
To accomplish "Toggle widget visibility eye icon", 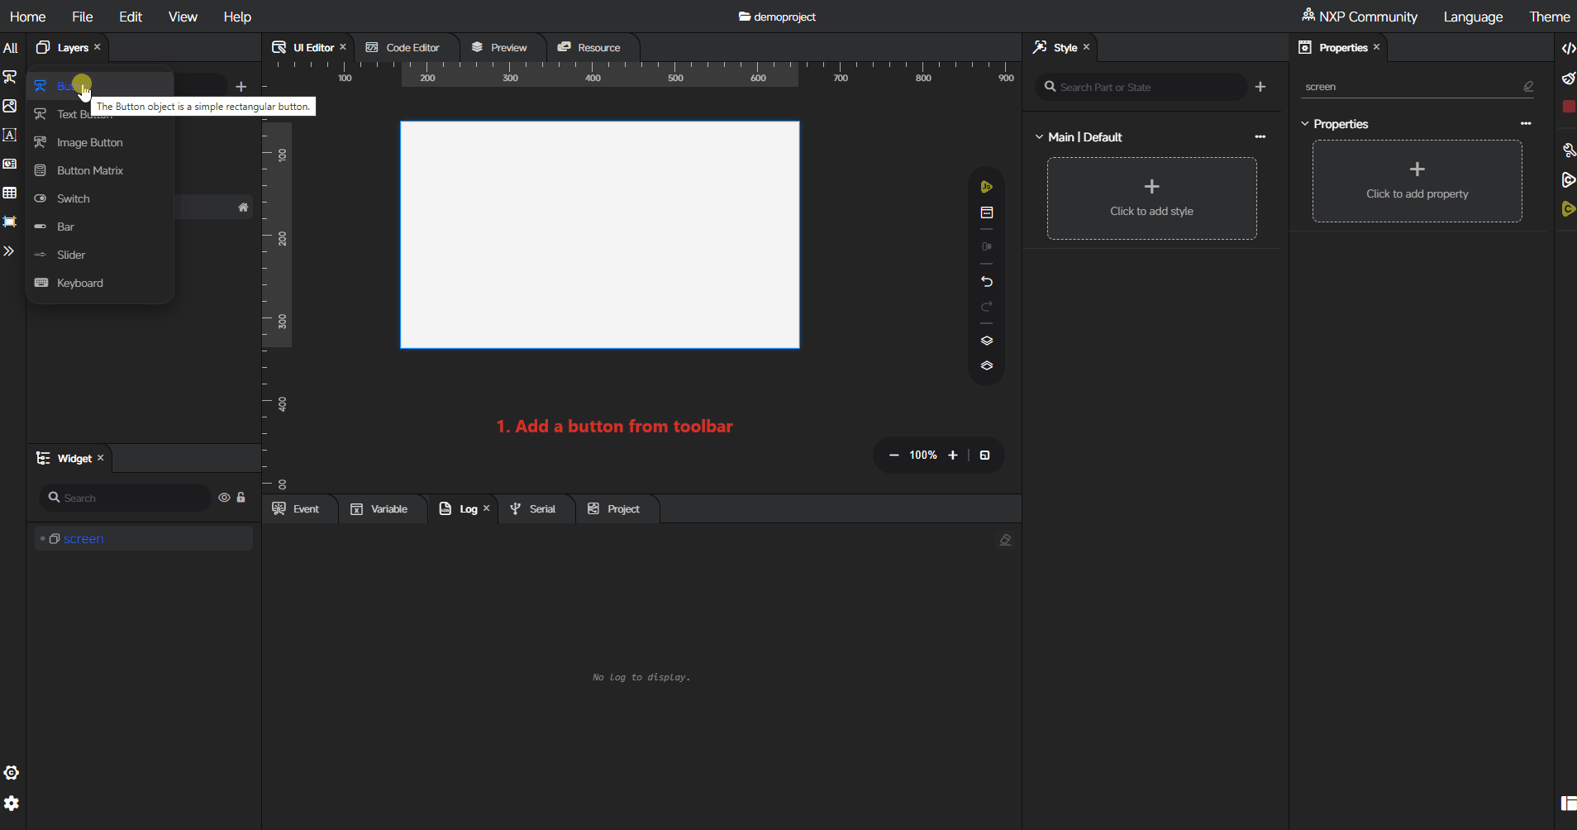I will [224, 498].
